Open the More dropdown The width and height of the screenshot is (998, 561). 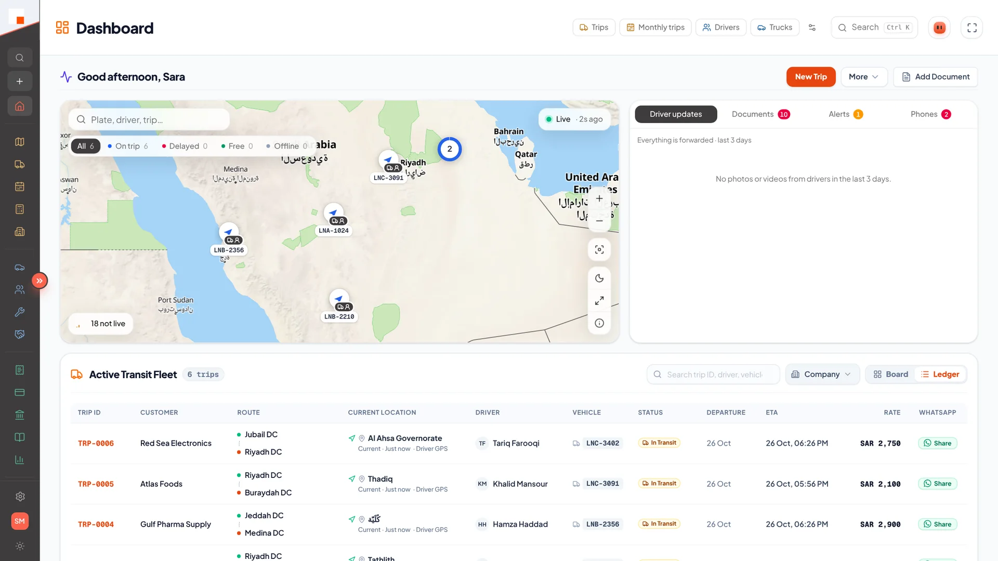point(864,77)
